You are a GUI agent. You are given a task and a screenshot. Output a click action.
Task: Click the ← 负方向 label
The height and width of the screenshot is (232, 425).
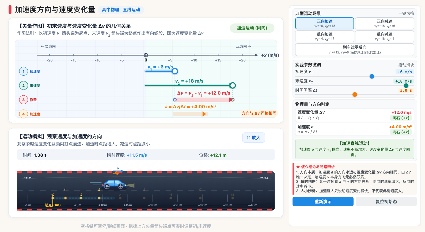coord(48,46)
